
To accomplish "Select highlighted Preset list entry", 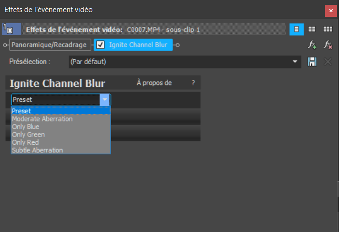I will (61, 111).
